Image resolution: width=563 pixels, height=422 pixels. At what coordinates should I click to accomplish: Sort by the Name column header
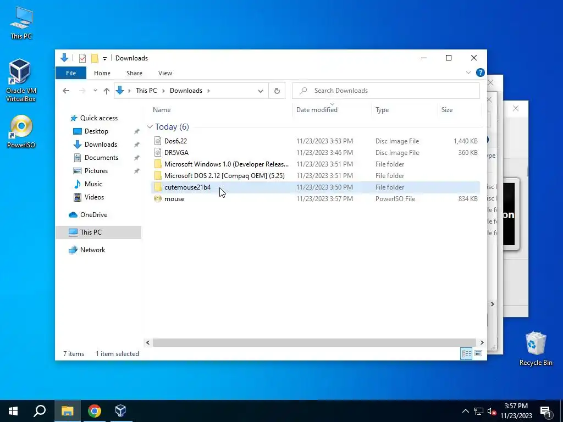click(x=162, y=110)
